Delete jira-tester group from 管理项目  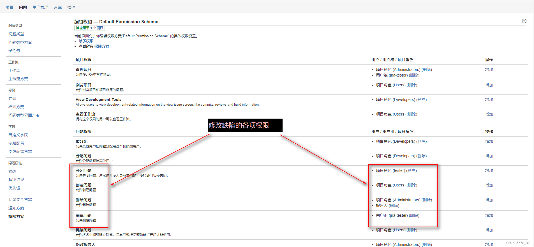[x=414, y=75]
